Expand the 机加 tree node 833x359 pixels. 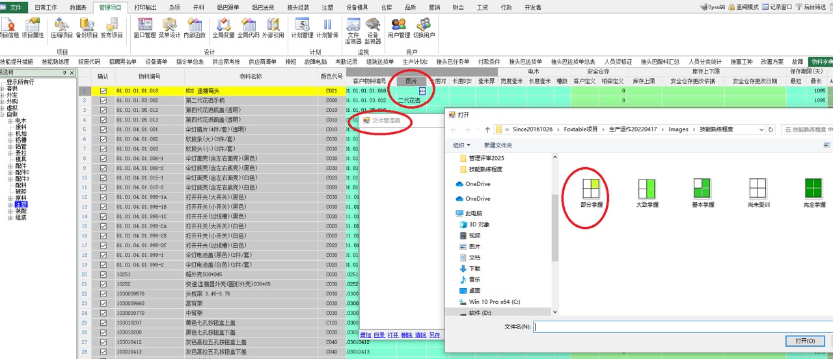click(x=10, y=133)
